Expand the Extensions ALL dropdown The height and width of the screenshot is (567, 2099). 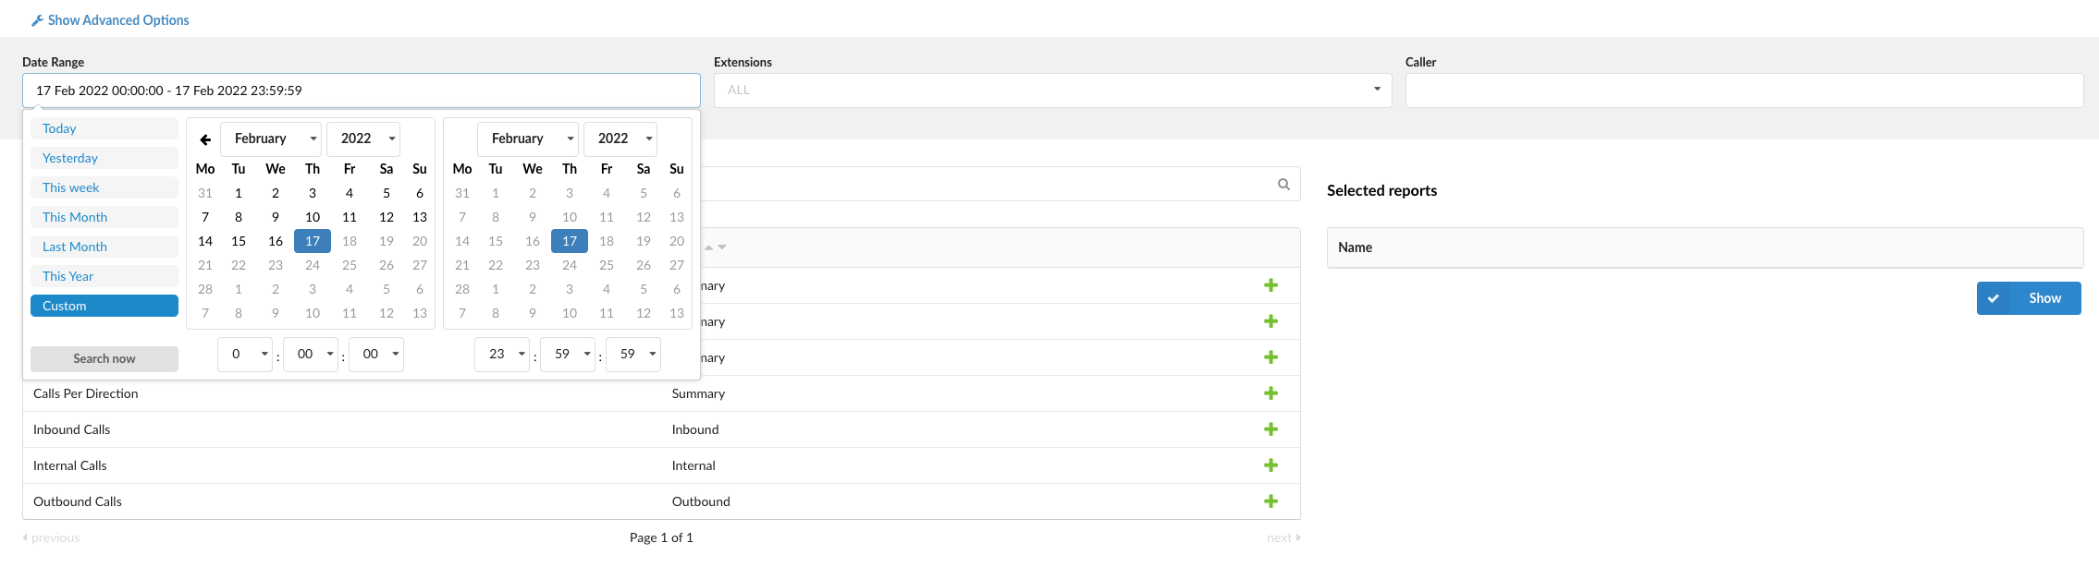point(1052,90)
